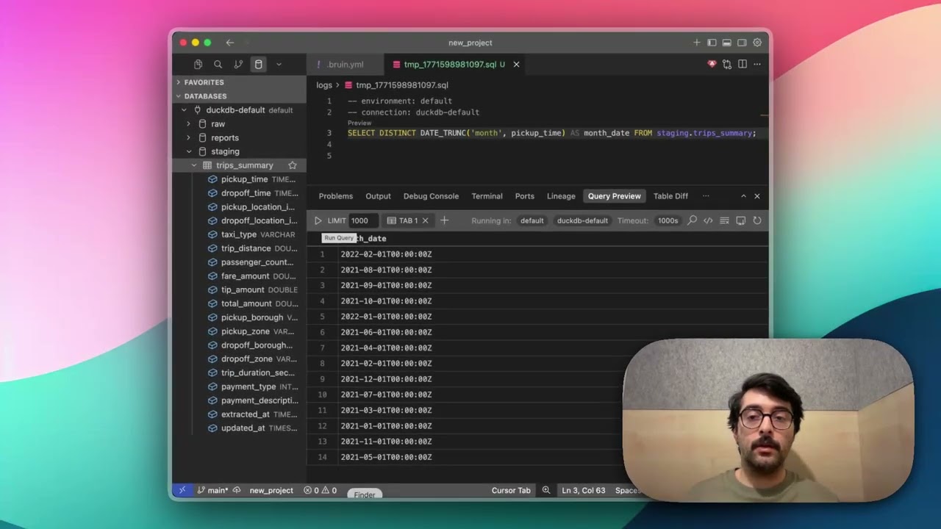Open changes compare icon in editor toolbar
This screenshot has height=529, width=941.
[x=727, y=65]
